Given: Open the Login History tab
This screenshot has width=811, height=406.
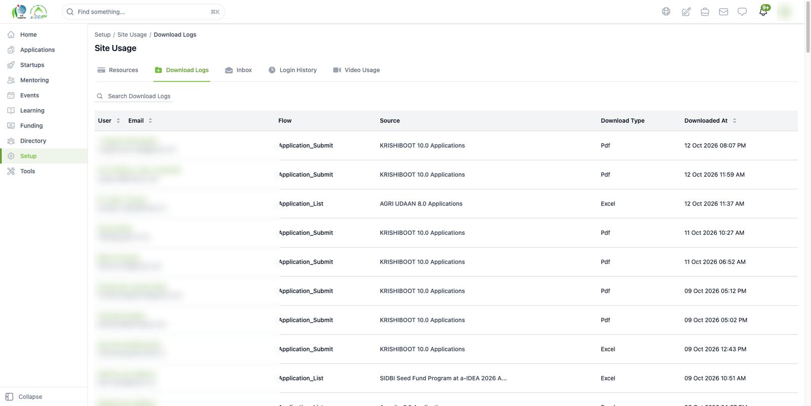Looking at the screenshot, I should (x=292, y=70).
